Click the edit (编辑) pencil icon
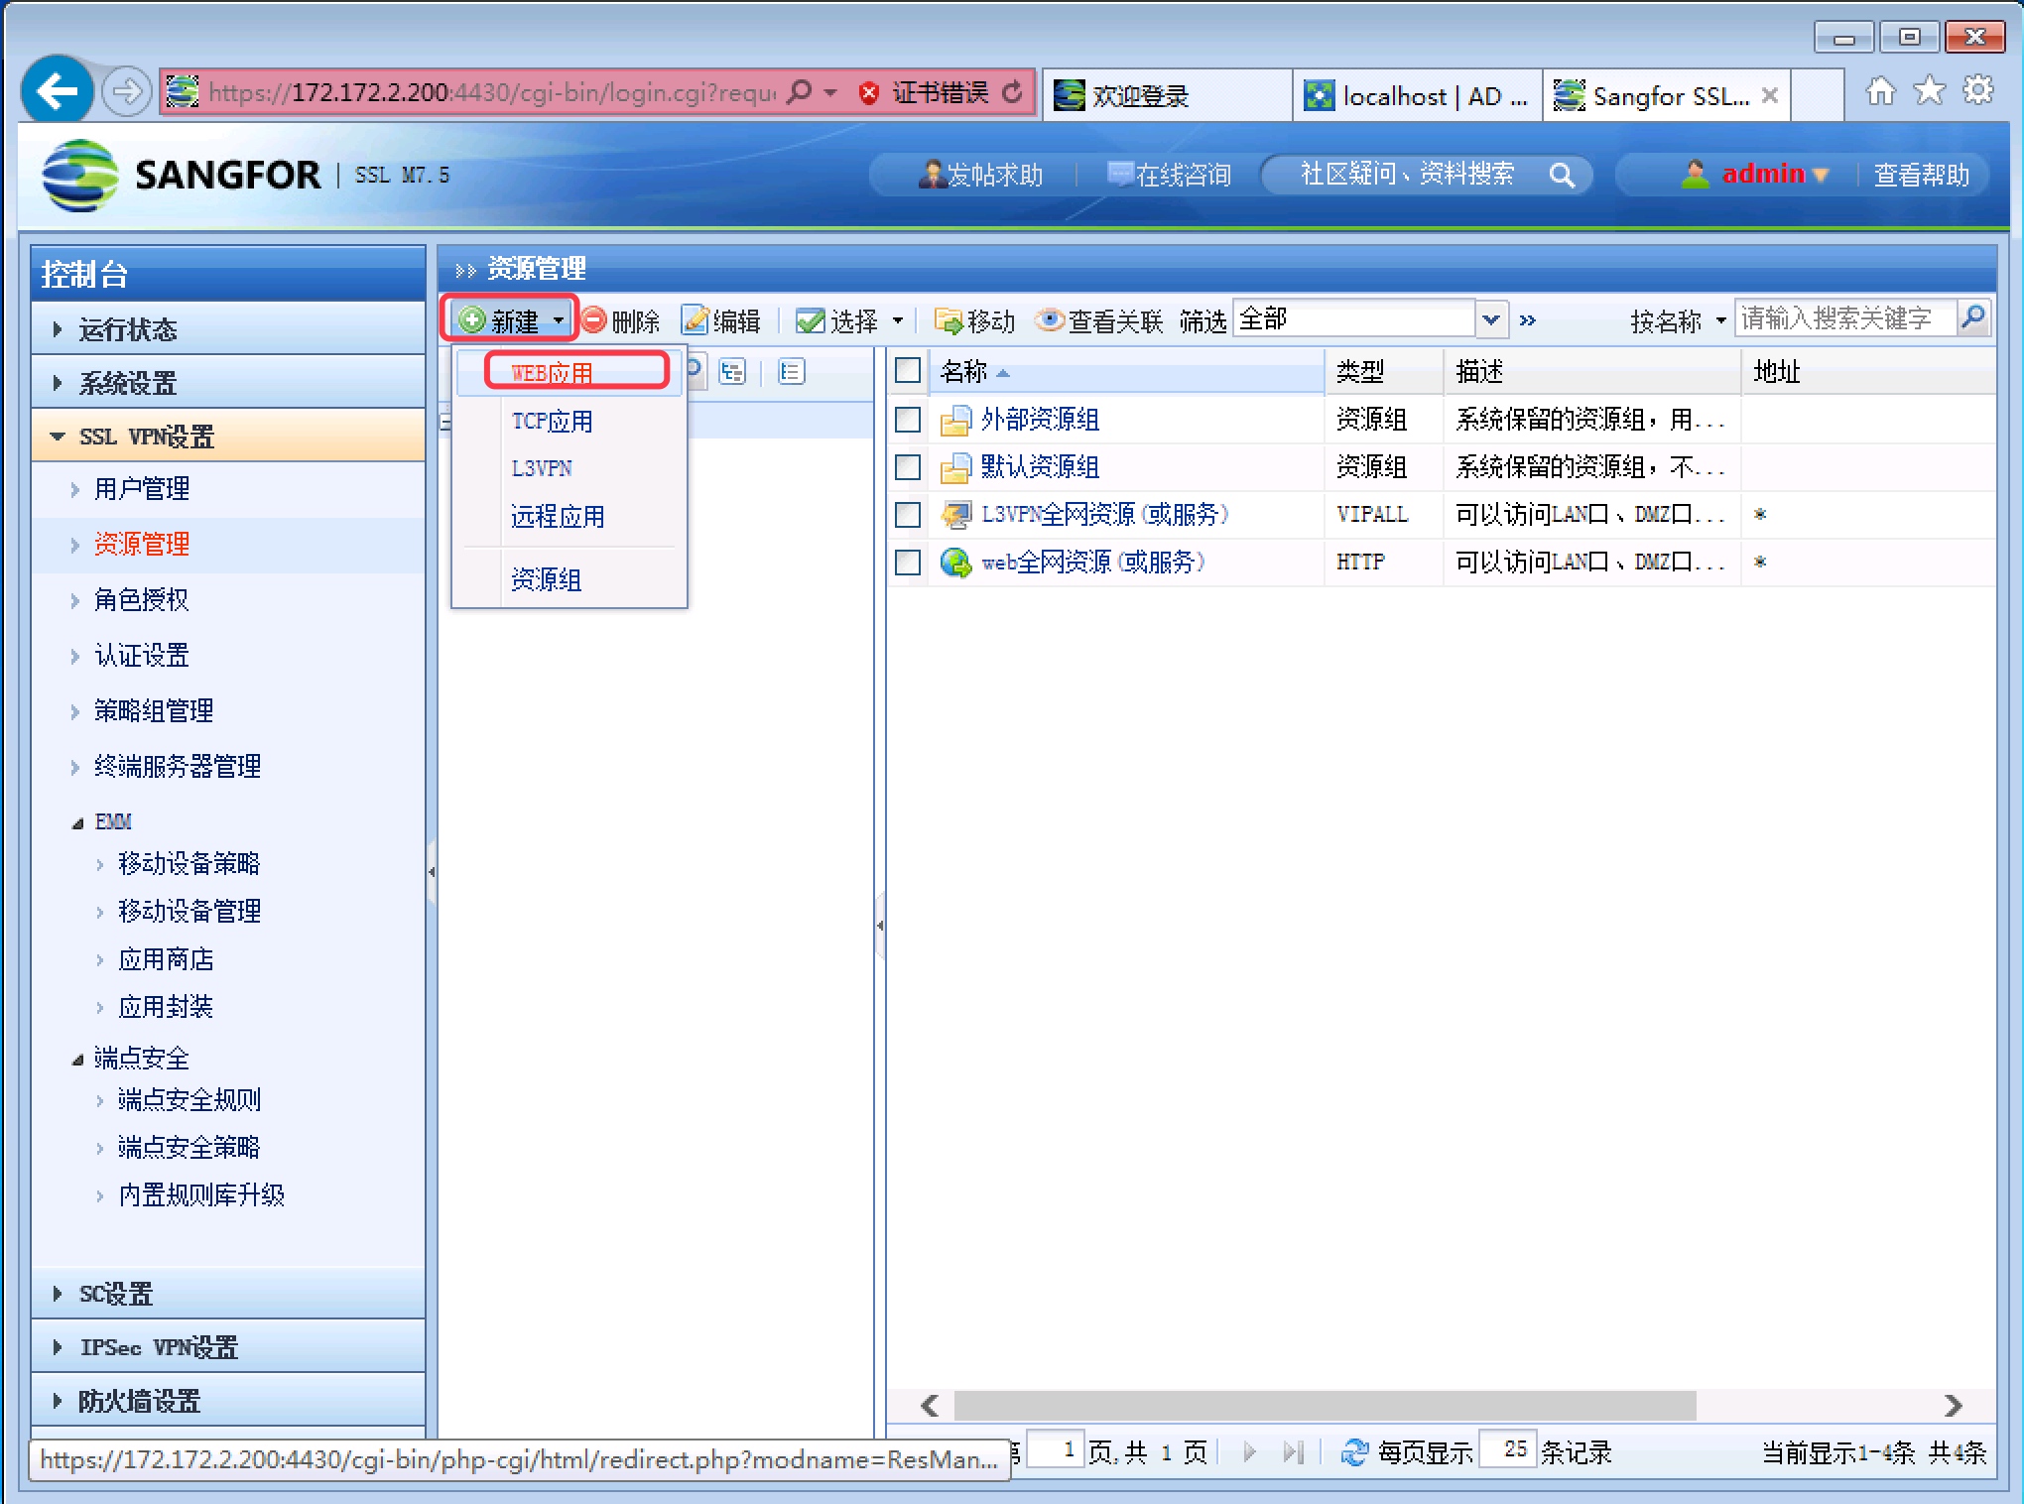 [x=696, y=320]
